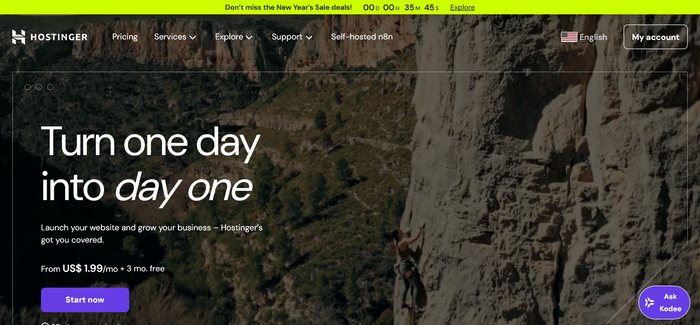Open the Kodee chat sparkle icon
The width and height of the screenshot is (700, 325).
[650, 302]
